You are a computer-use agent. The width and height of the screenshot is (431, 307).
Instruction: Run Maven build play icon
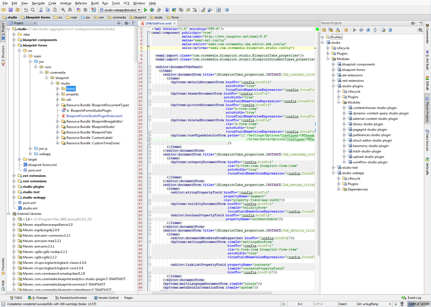point(354,30)
